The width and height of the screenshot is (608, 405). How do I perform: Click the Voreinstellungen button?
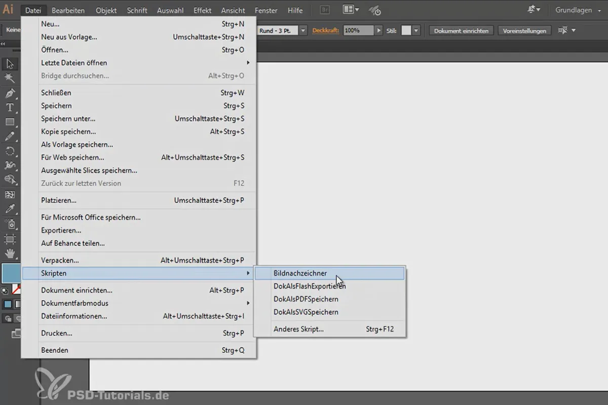click(524, 30)
